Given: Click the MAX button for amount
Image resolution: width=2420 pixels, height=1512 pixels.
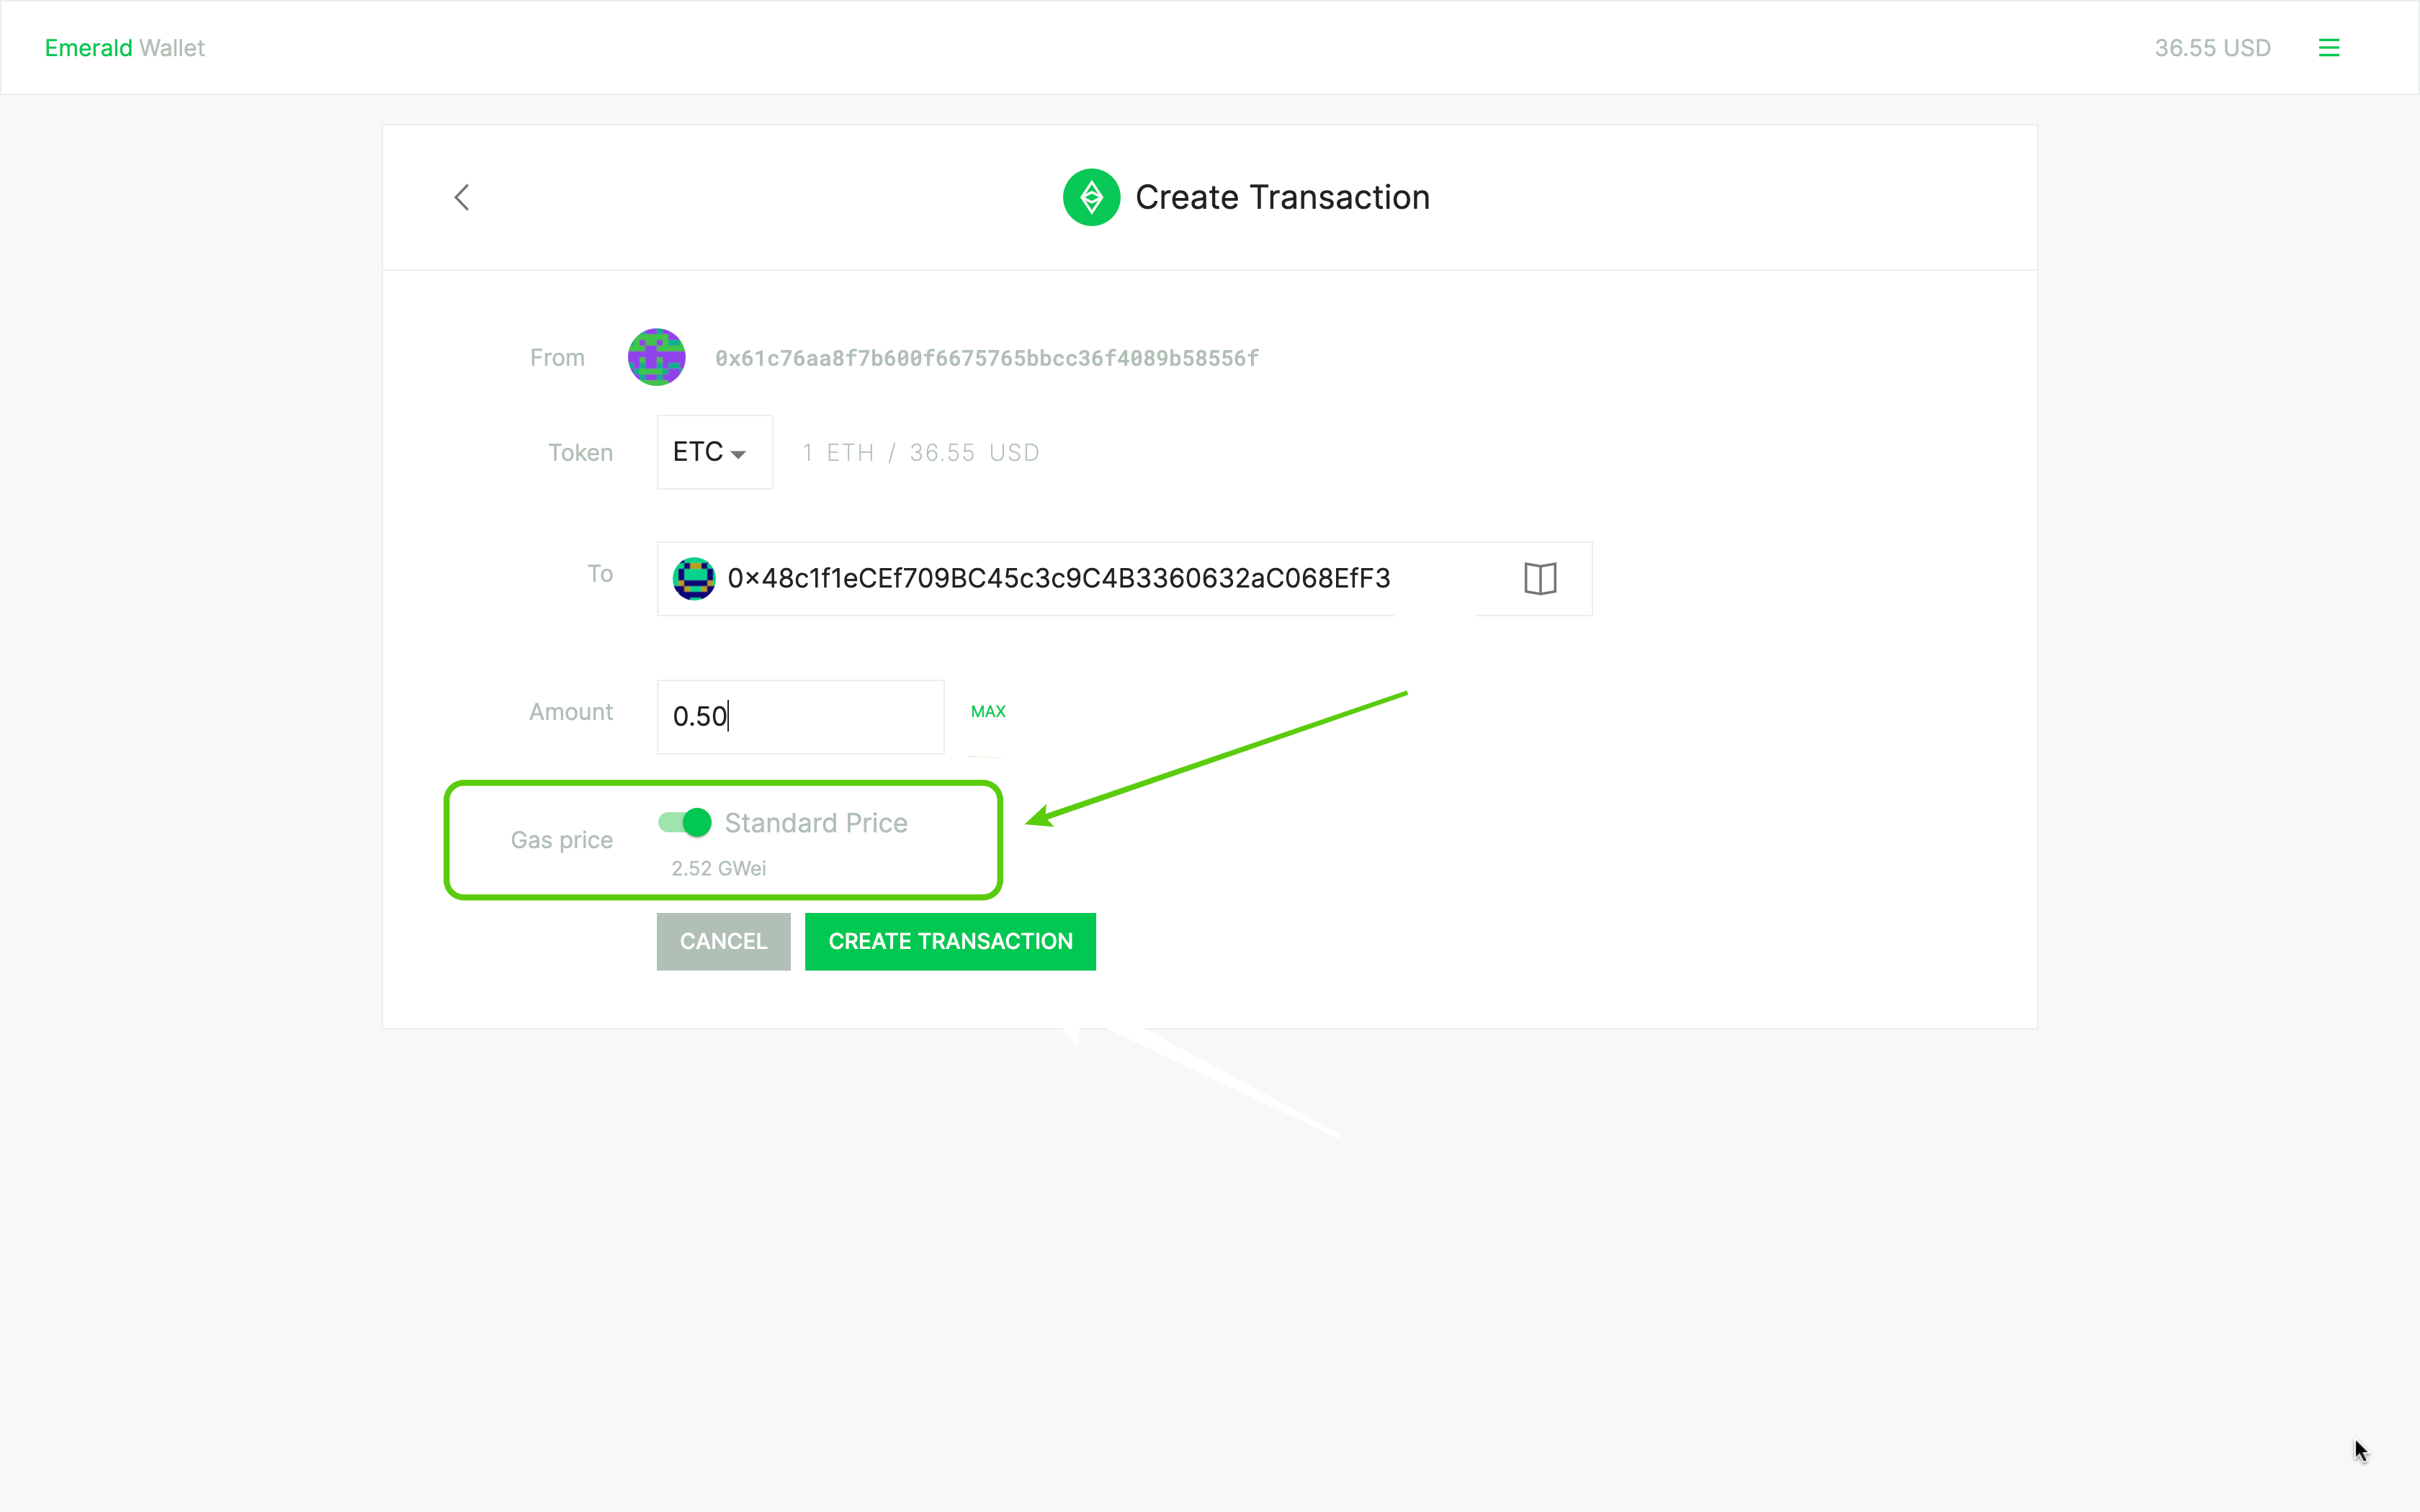Looking at the screenshot, I should coord(988,709).
